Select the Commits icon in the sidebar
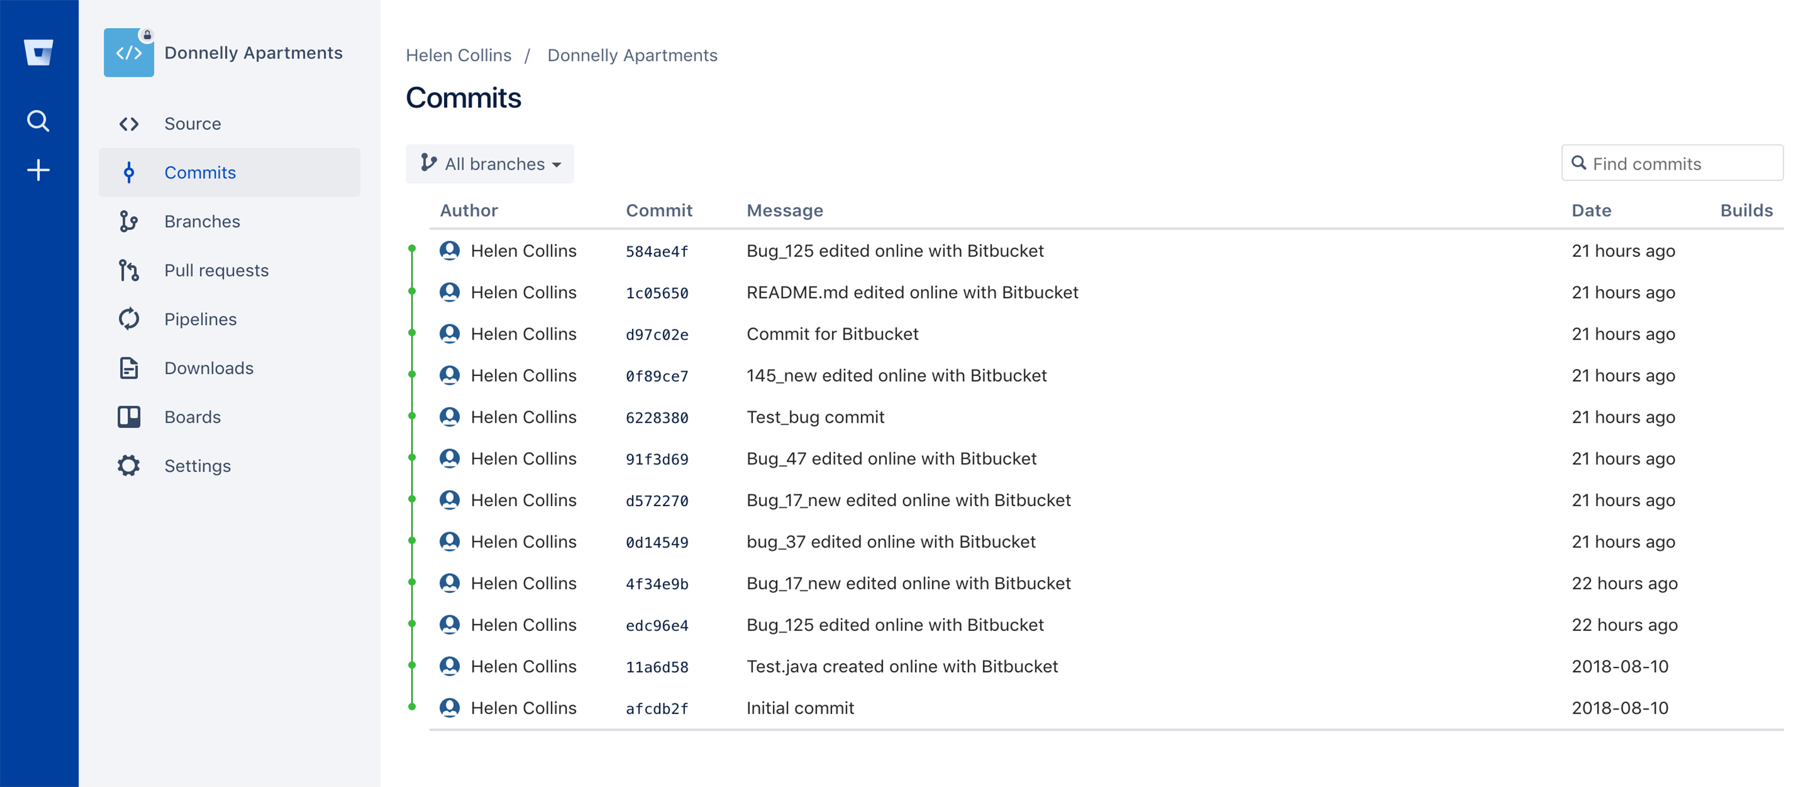 click(x=130, y=172)
